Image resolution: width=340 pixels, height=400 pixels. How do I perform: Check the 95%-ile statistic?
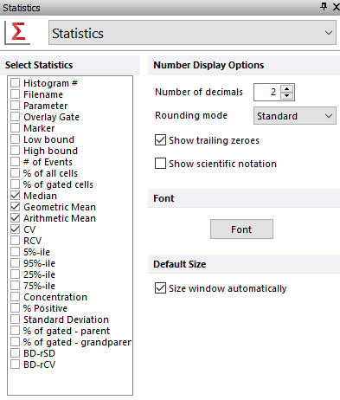click(15, 263)
